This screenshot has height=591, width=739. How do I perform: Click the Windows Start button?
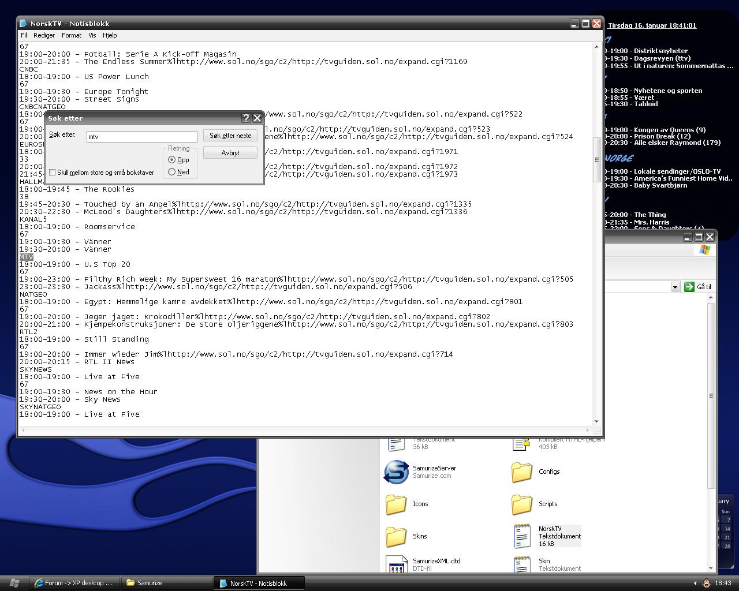coord(14,583)
